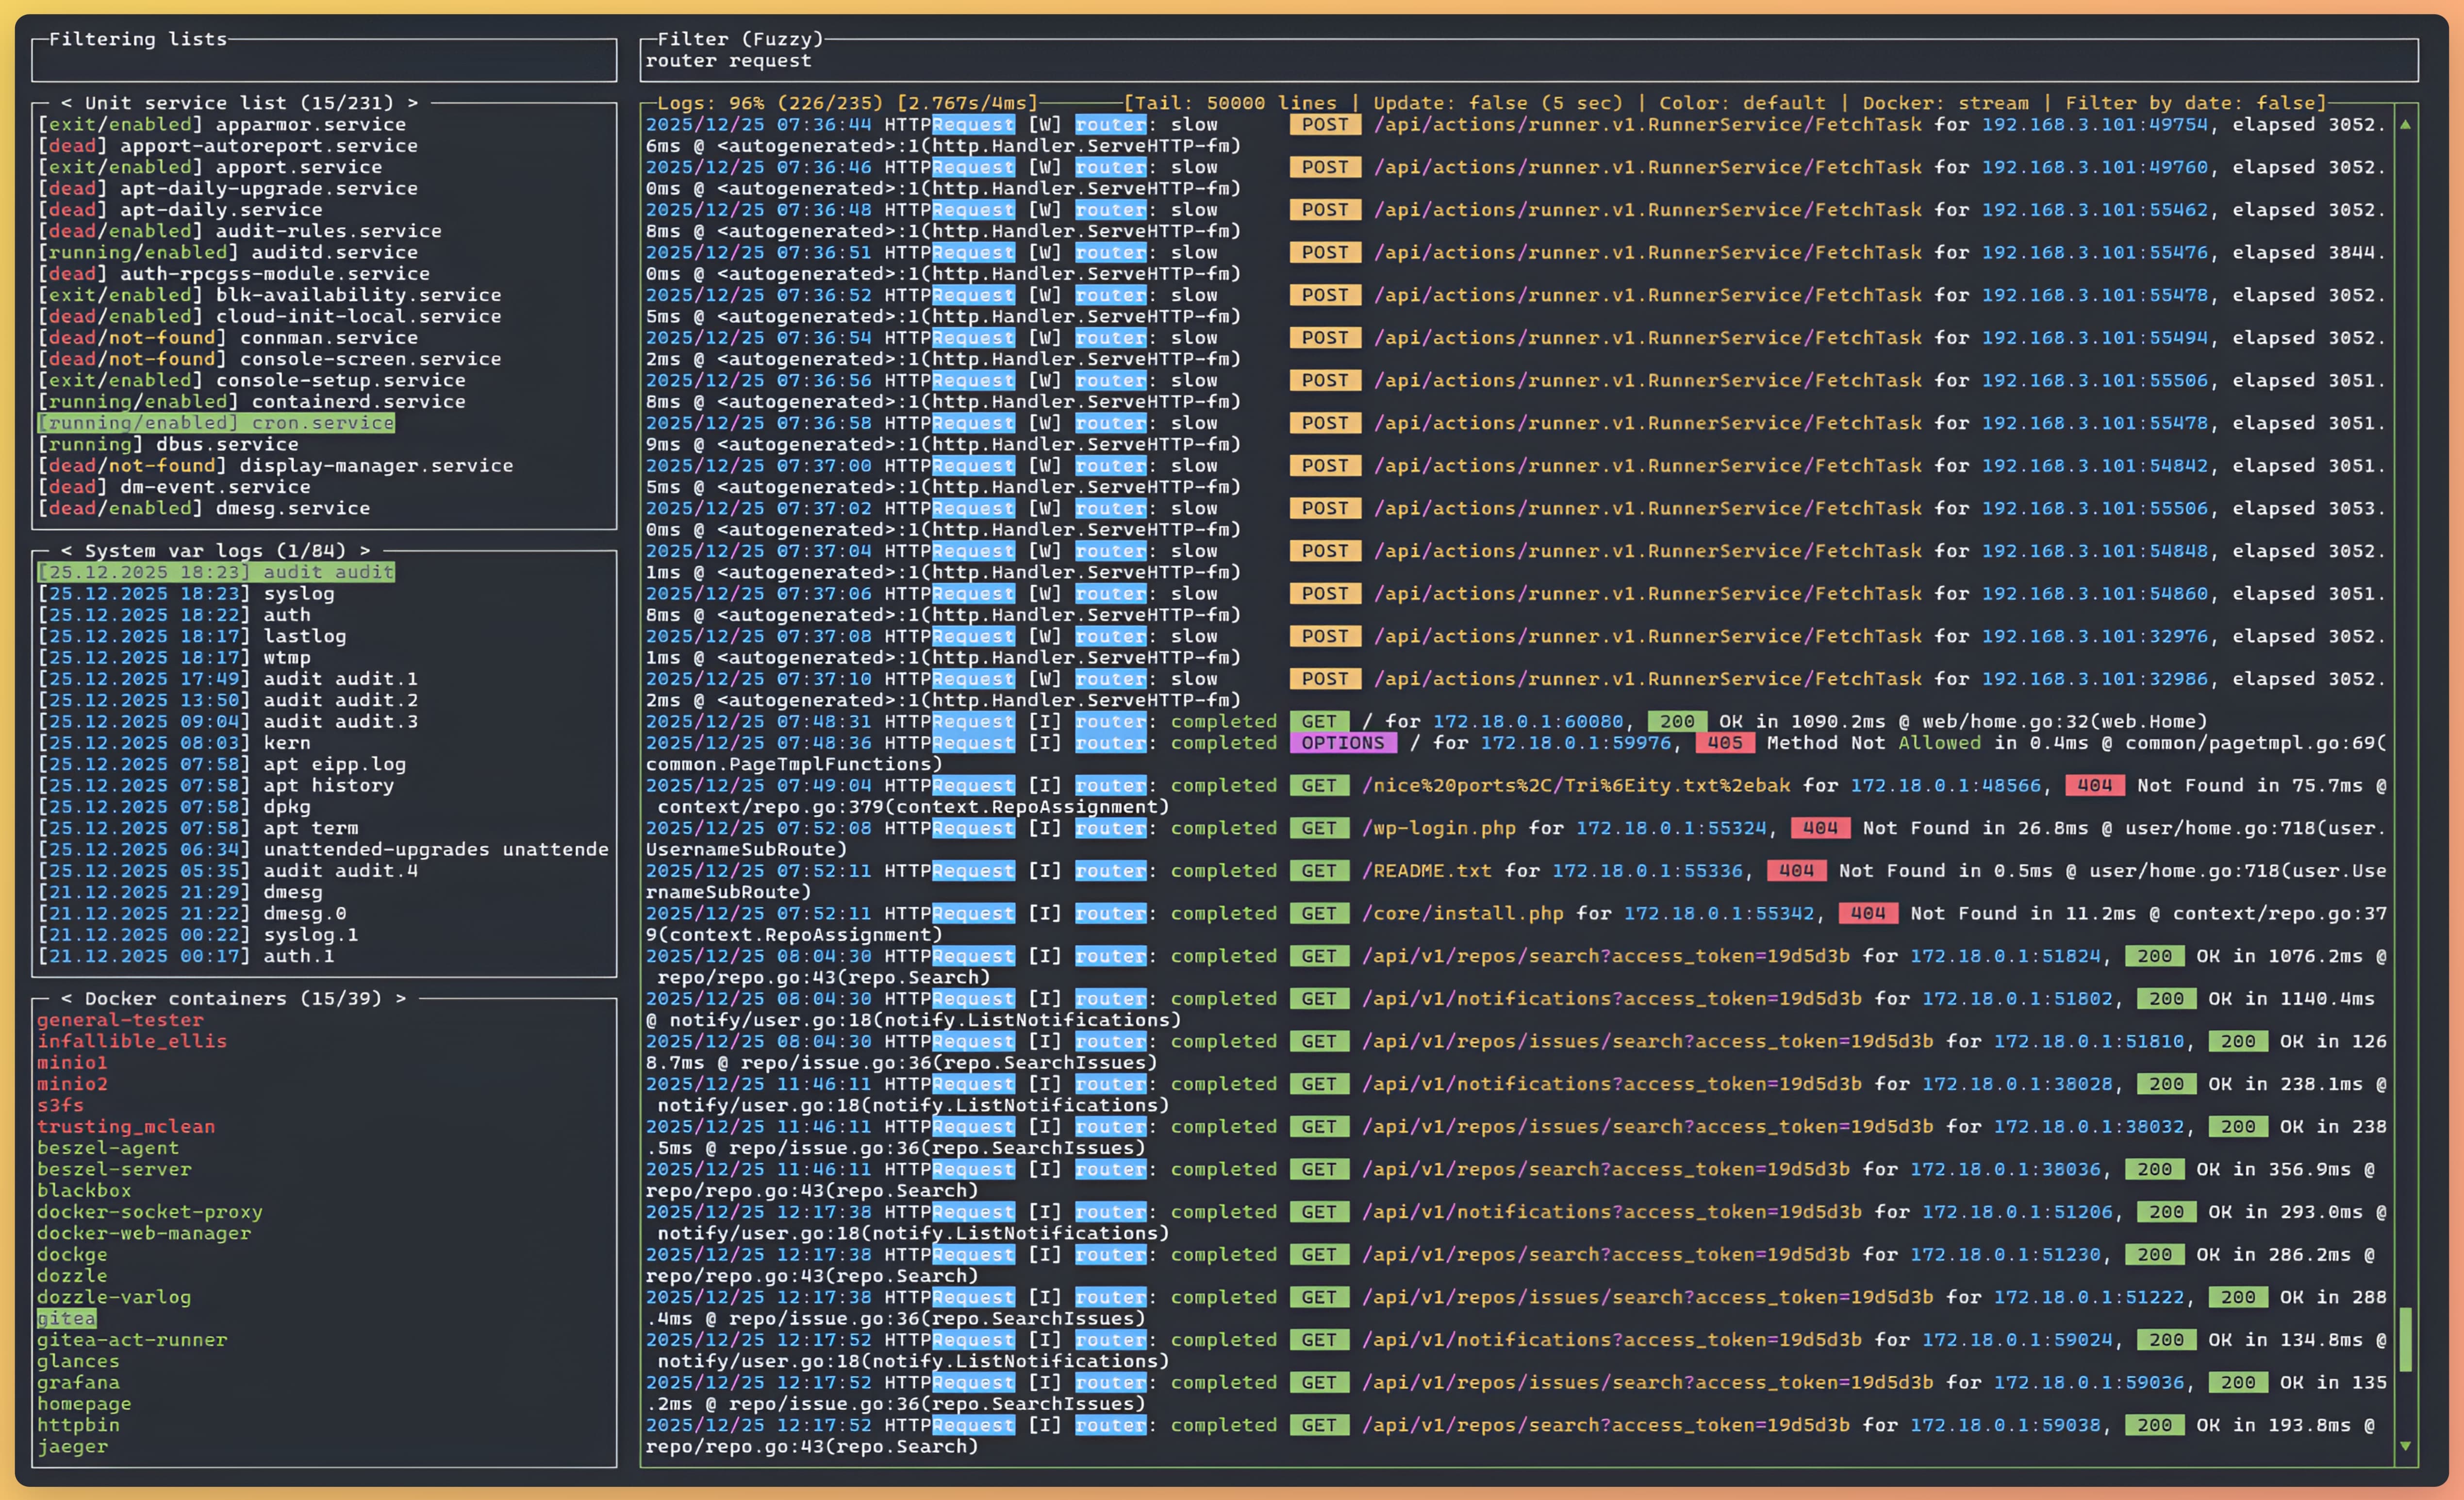Click the Filter (Fuzzy) input field
Screen dimensions: 2464x1500
pyautogui.click(x=1528, y=61)
